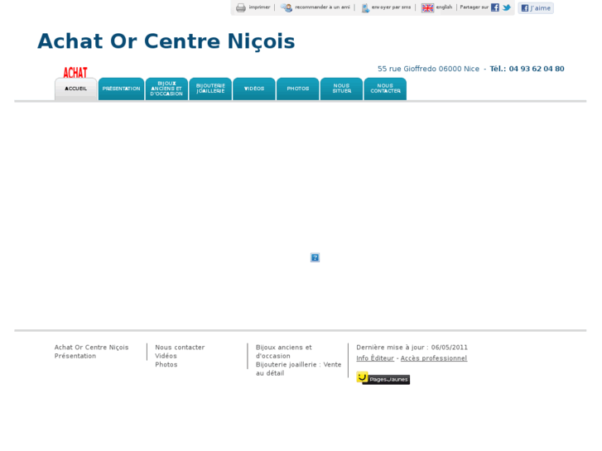Share on Twitter bird icon
602x451 pixels.
coord(507,7)
